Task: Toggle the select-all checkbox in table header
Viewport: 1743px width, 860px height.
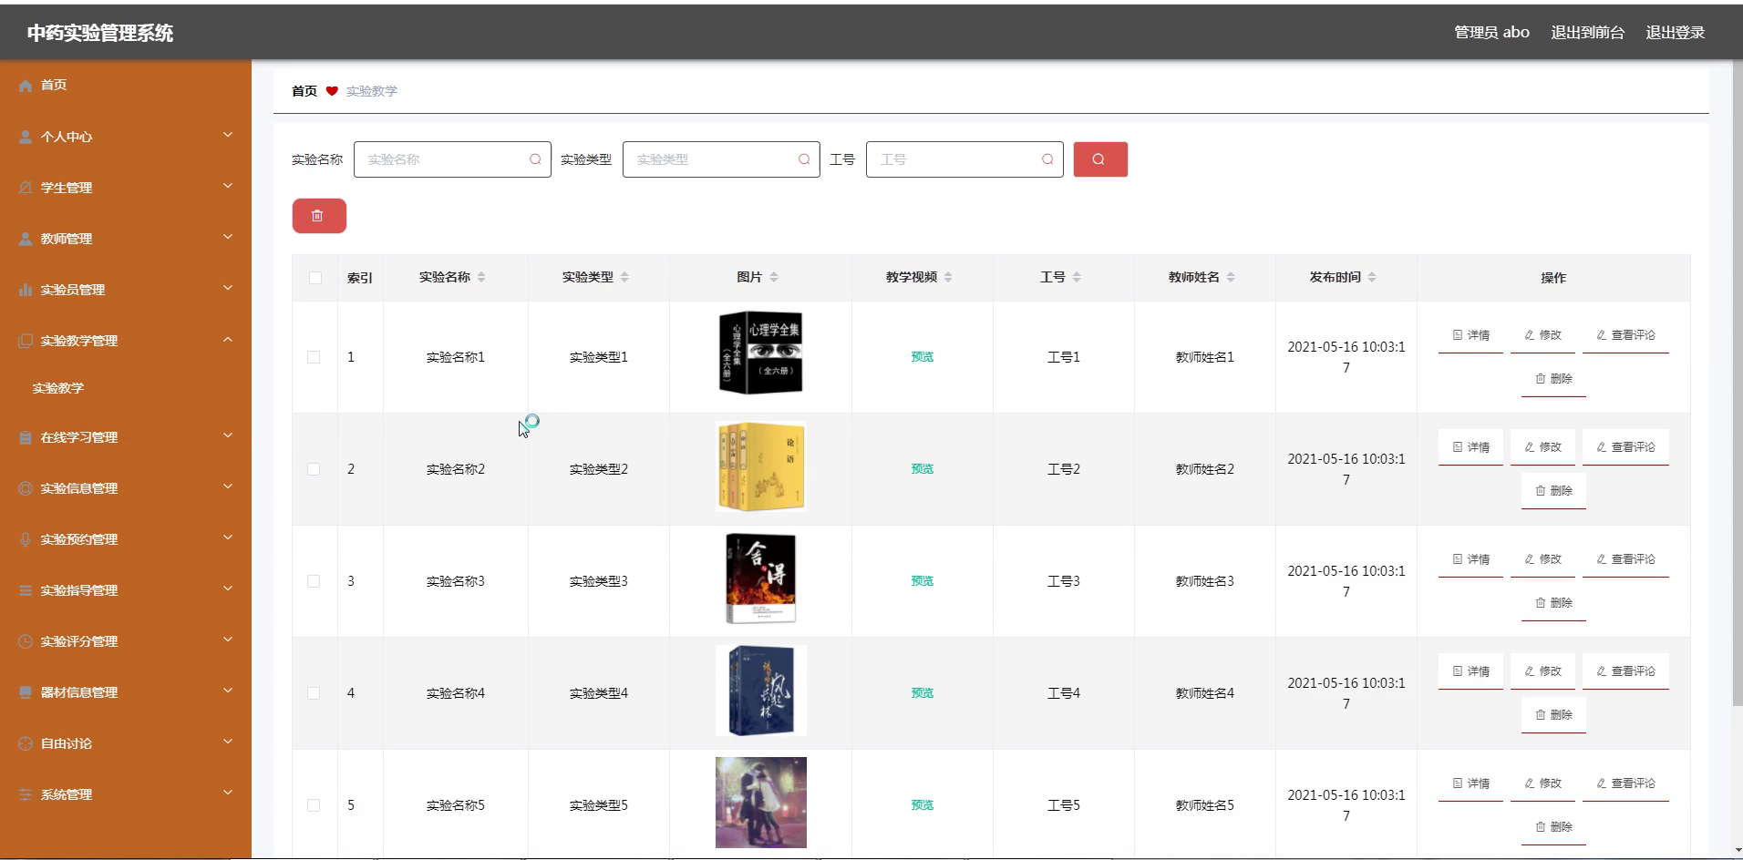Action: [315, 278]
